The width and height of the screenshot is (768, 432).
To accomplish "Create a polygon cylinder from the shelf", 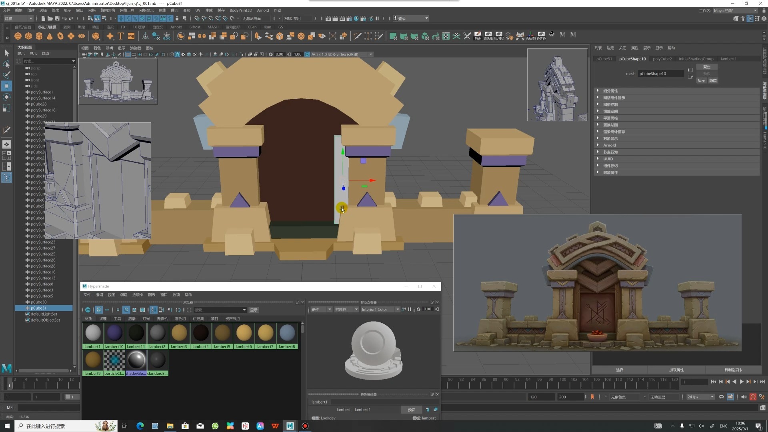I will pos(39,36).
